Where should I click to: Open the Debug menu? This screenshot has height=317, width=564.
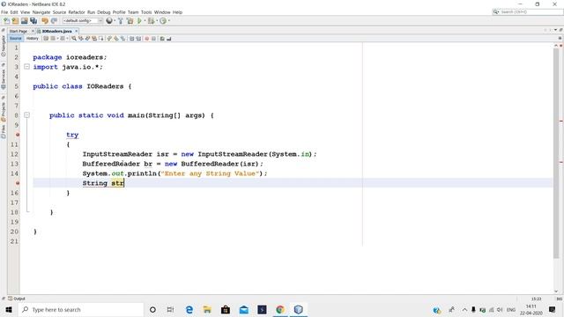coord(104,12)
